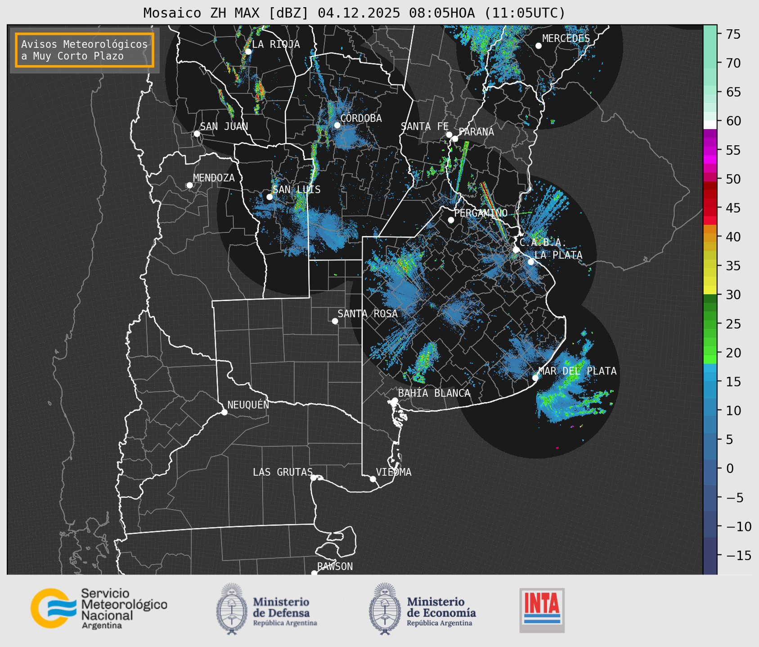Click the green 25 dBZ color band

click(x=710, y=323)
